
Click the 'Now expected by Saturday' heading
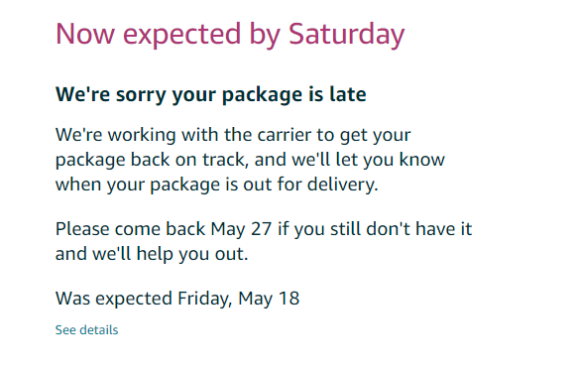[x=230, y=35]
